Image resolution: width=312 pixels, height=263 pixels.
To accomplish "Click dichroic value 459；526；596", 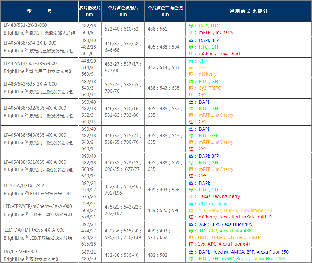I will [x=163, y=210].
